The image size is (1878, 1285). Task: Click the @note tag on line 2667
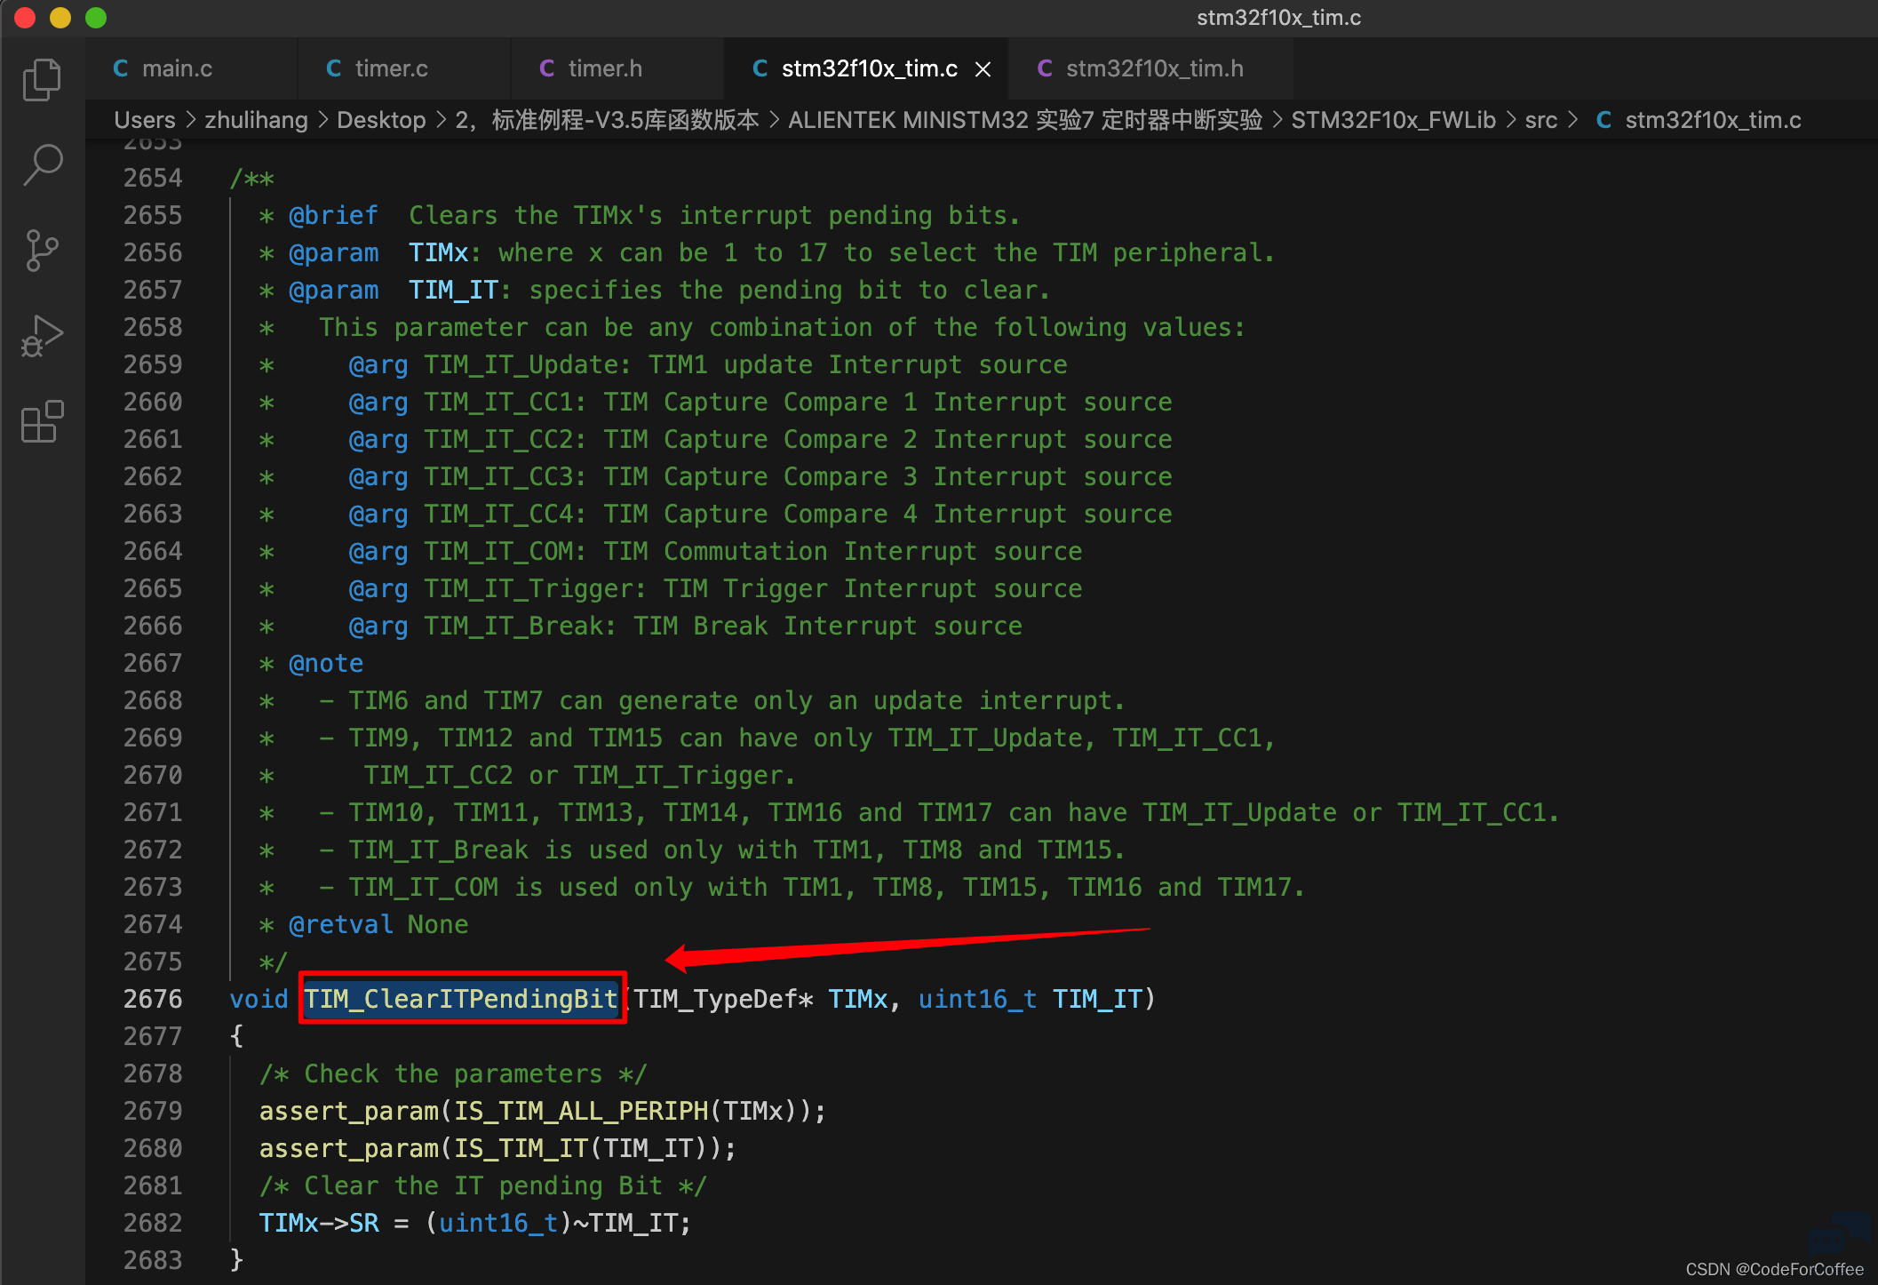pos(326,663)
